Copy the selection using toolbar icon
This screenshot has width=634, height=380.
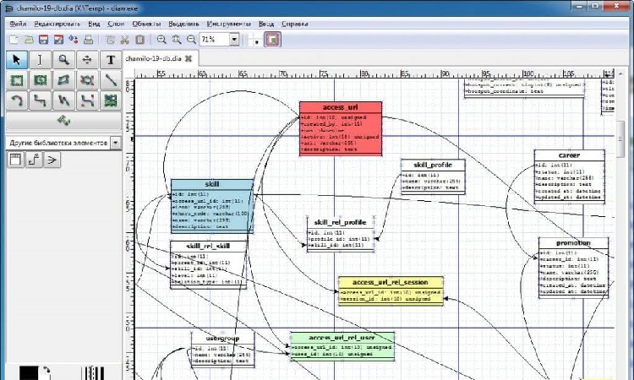[x=110, y=40]
